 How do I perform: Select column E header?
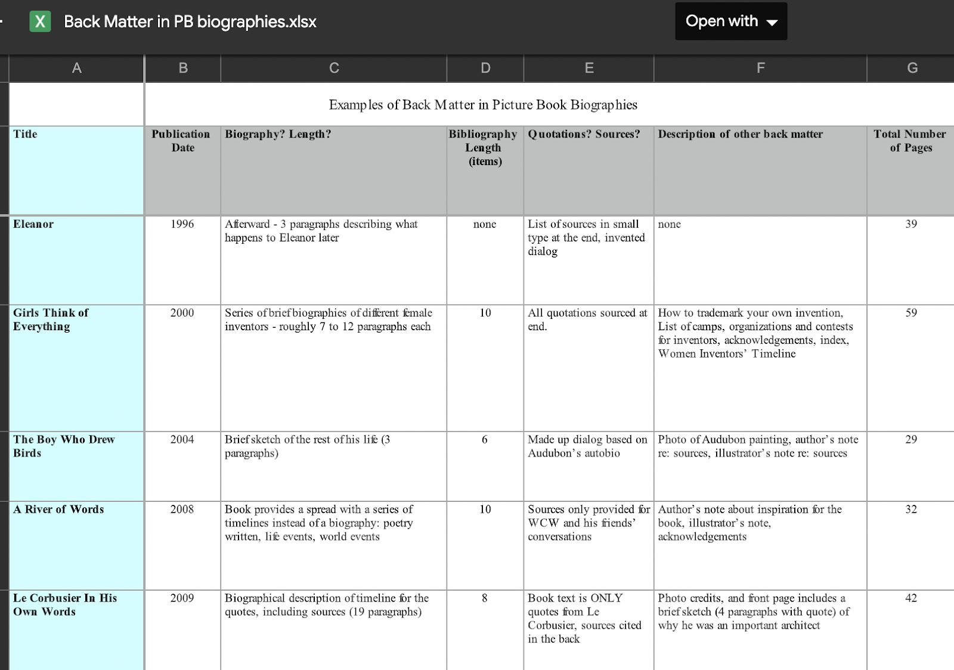pos(589,69)
